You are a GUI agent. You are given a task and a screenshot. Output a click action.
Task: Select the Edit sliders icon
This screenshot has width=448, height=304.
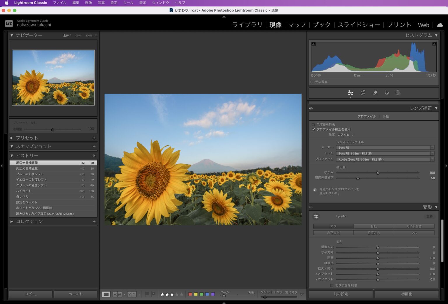pyautogui.click(x=351, y=93)
